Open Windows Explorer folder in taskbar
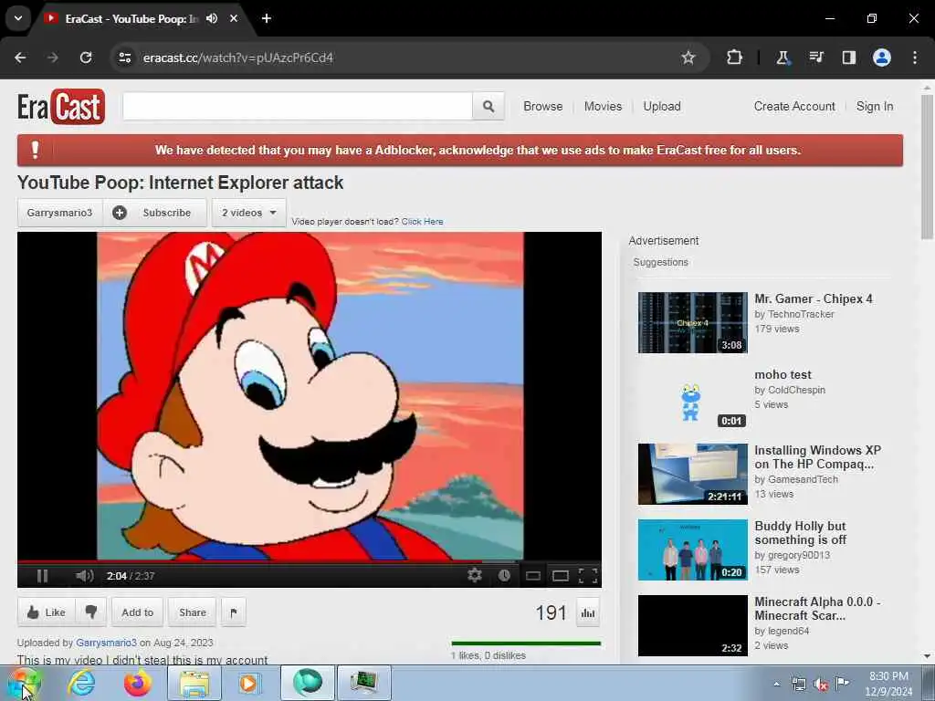Viewport: 935px width, 701px height. [194, 683]
